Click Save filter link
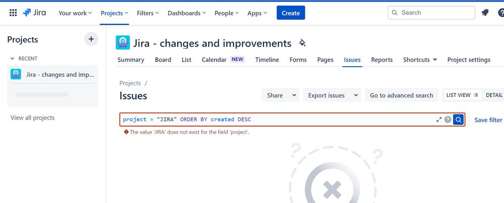504x203 pixels. tap(488, 120)
